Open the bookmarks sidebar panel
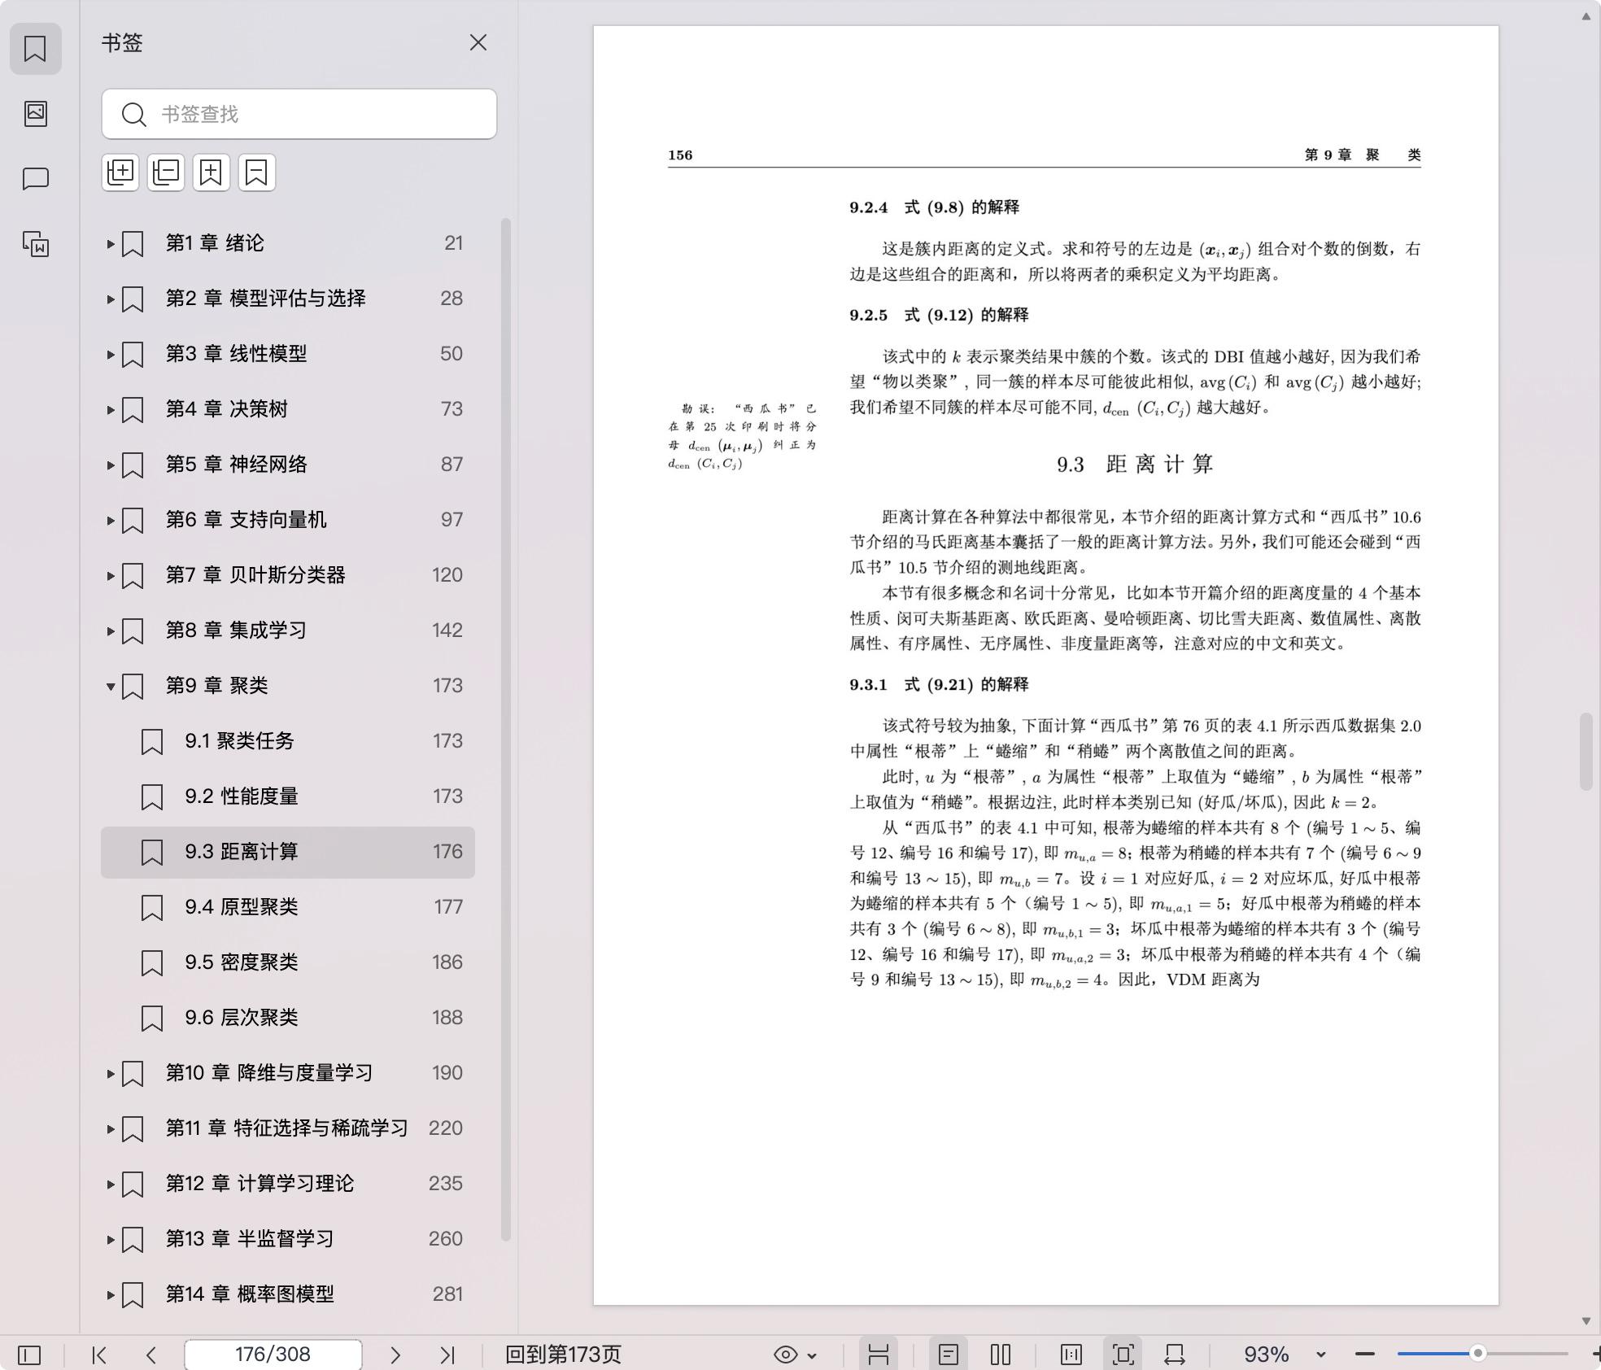 [35, 49]
